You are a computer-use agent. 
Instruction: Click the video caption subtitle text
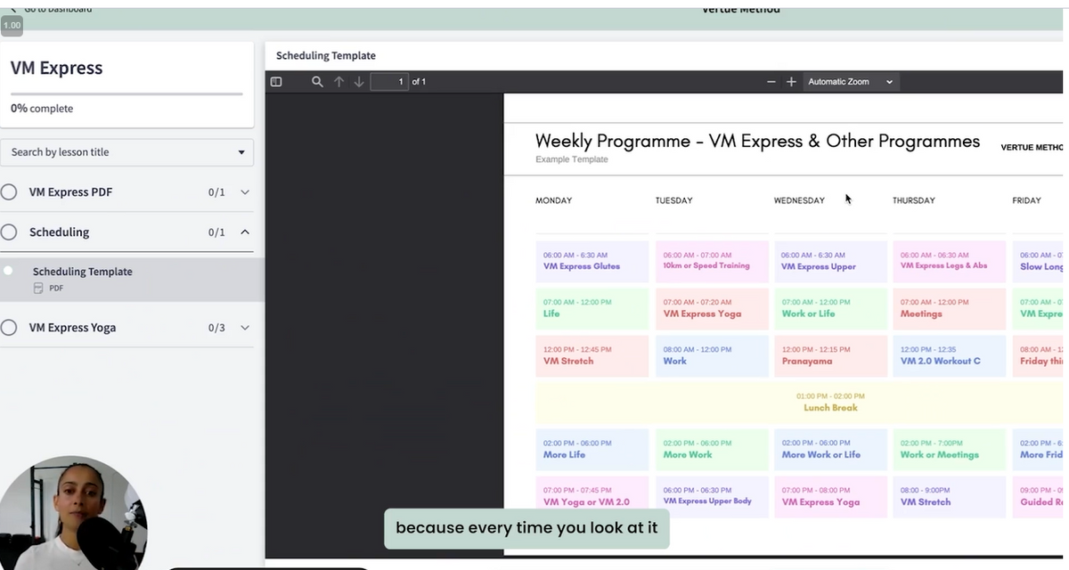point(526,527)
